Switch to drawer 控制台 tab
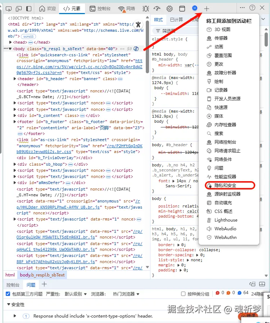This screenshot has width=270, height=323. (x=13, y=285)
